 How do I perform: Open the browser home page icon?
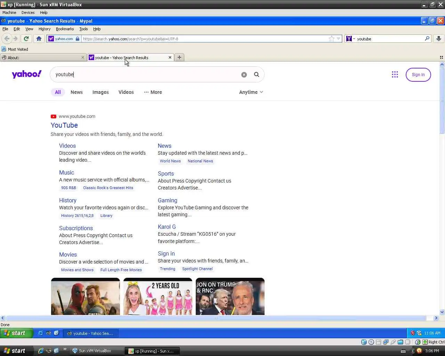pos(39,39)
